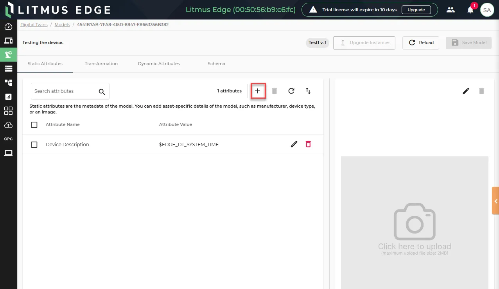Click the search magnifier icon

click(x=102, y=92)
